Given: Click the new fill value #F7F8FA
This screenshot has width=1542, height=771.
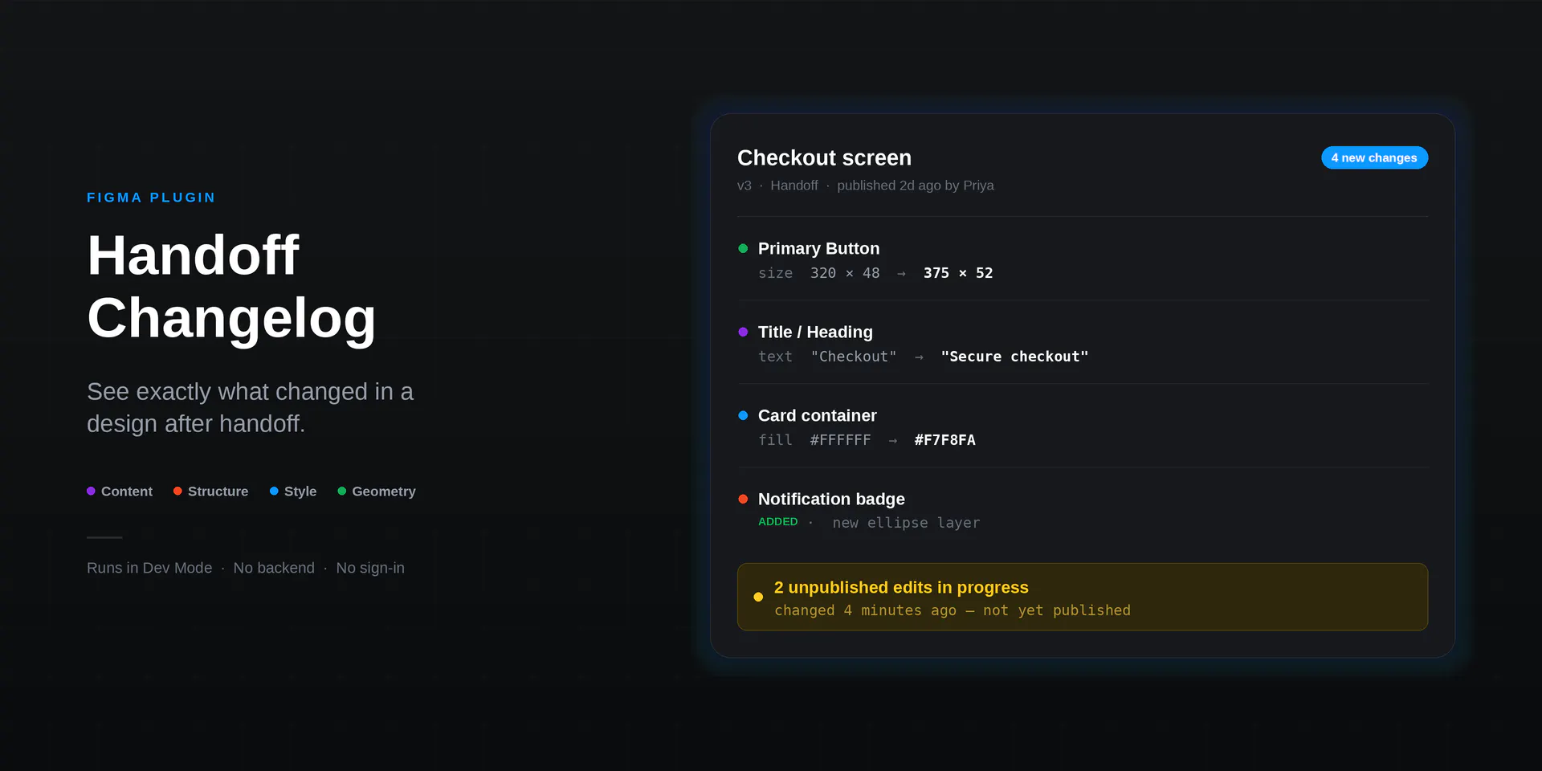Looking at the screenshot, I should (945, 440).
